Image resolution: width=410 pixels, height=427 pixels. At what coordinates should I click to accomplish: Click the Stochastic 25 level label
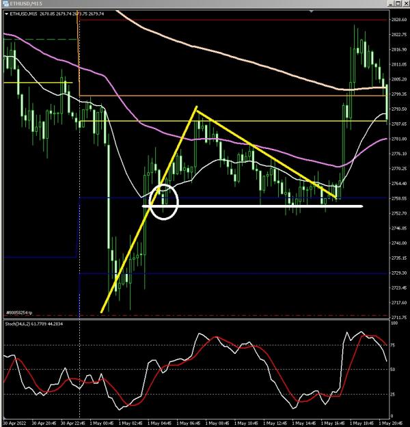pyautogui.click(x=393, y=394)
